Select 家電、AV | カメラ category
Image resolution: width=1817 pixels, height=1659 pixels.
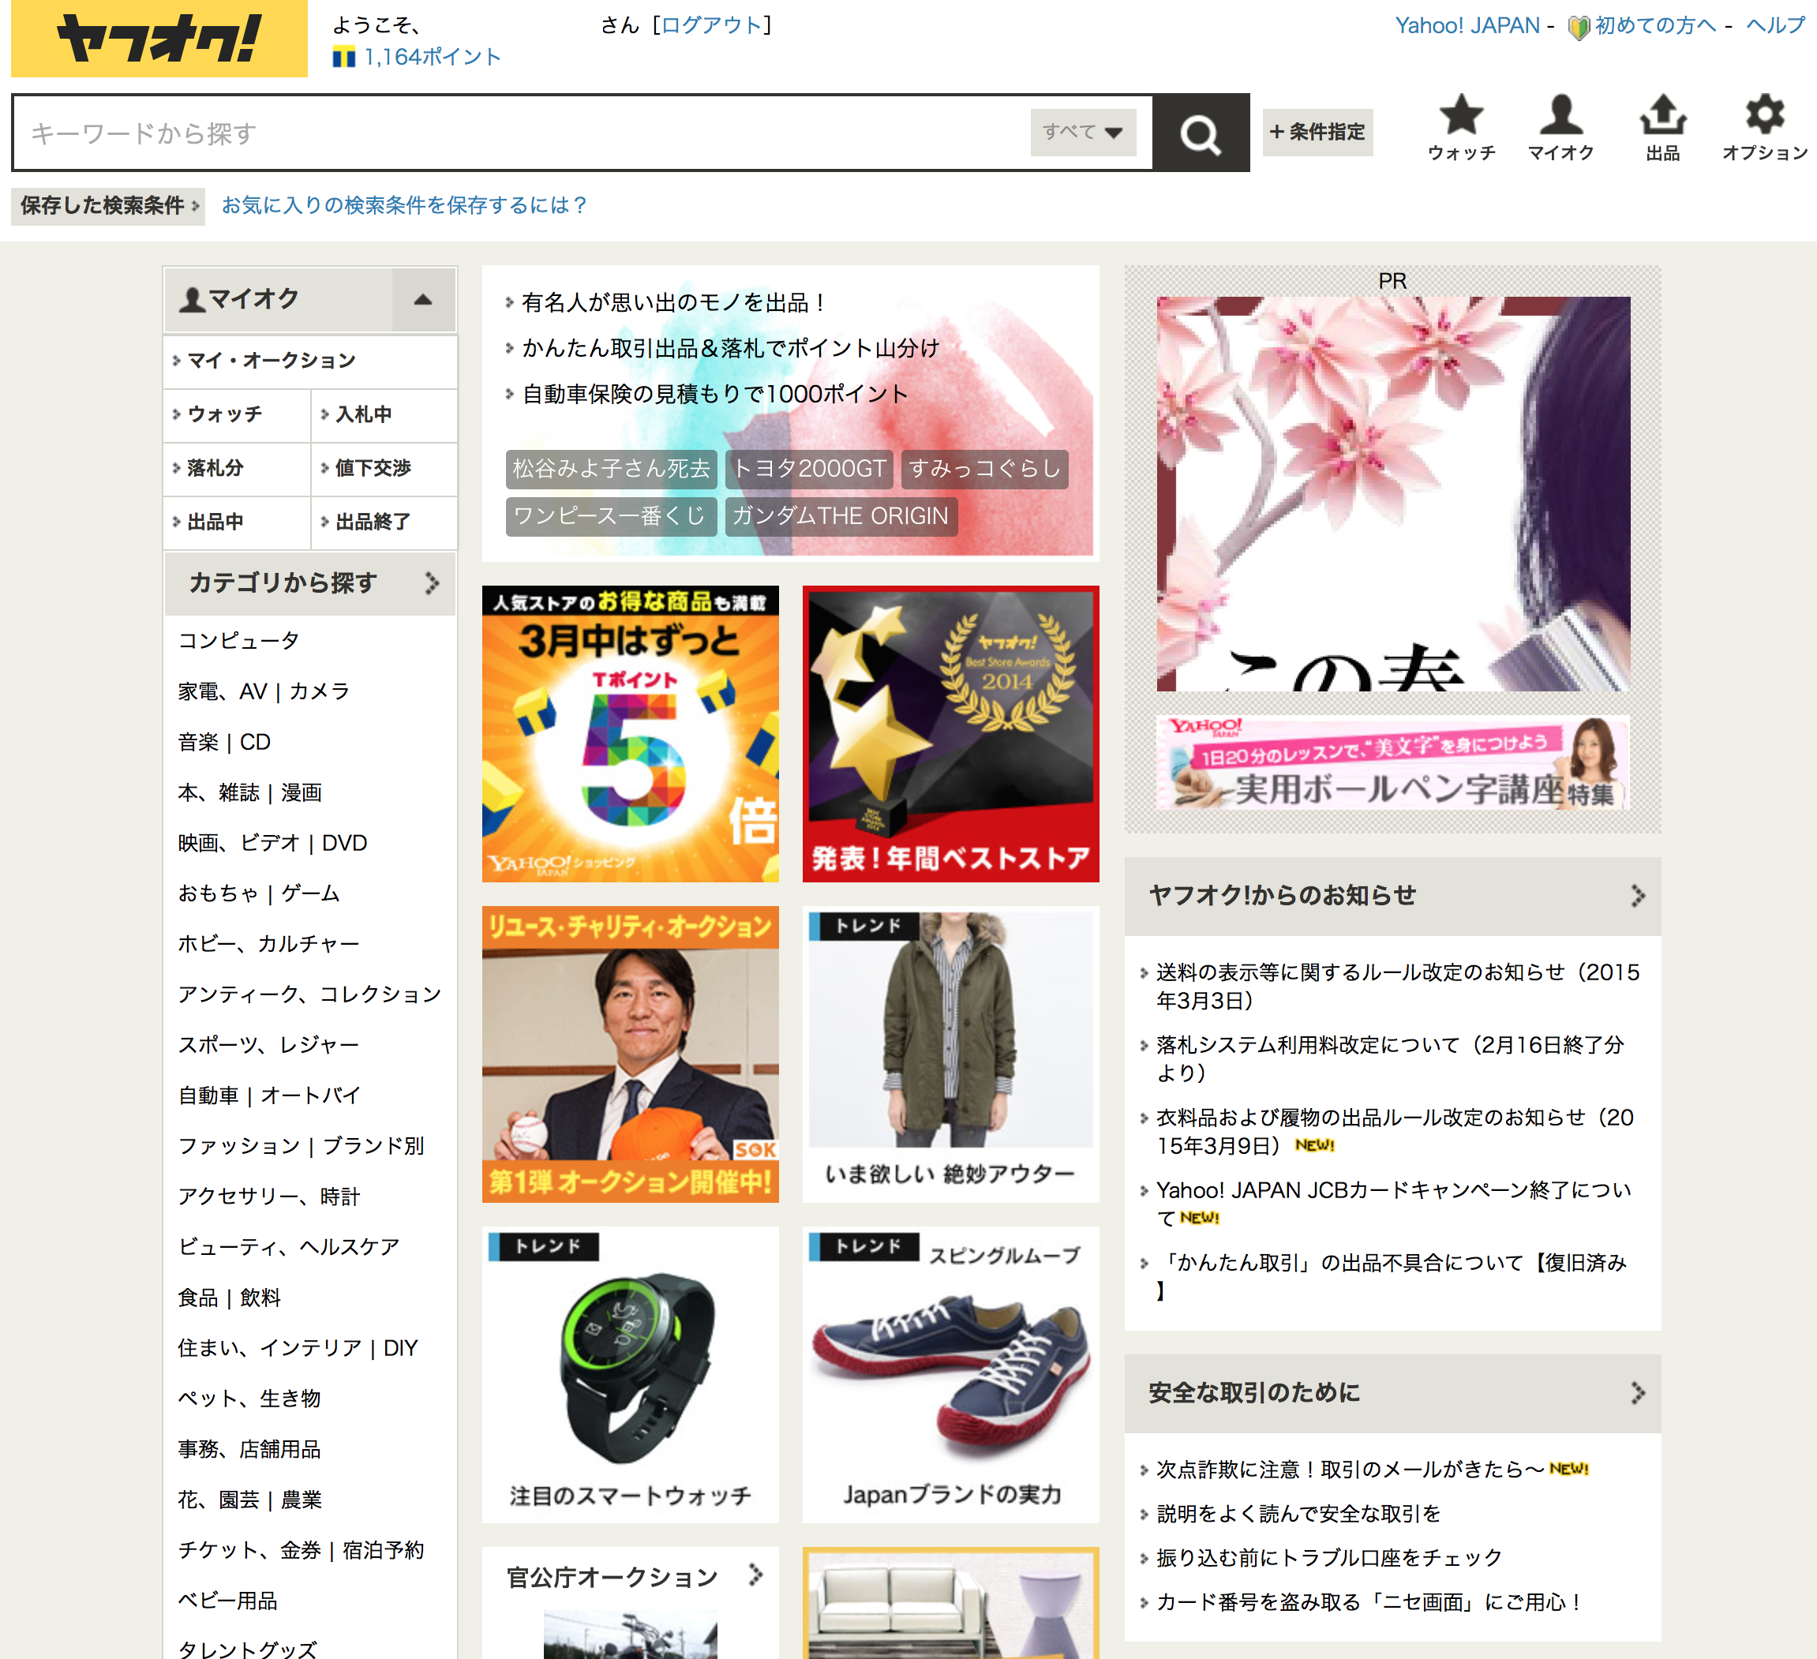tap(264, 691)
